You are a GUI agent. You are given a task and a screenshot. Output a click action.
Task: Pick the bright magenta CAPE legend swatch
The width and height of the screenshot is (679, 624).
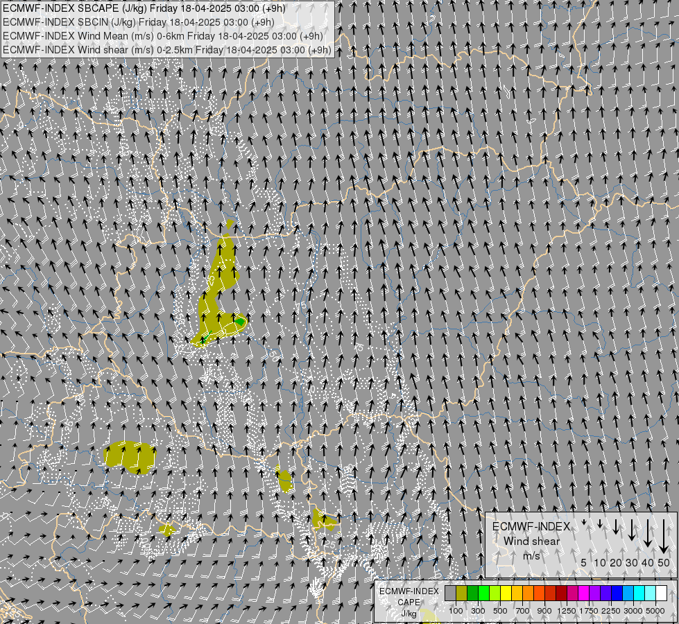coord(583,593)
